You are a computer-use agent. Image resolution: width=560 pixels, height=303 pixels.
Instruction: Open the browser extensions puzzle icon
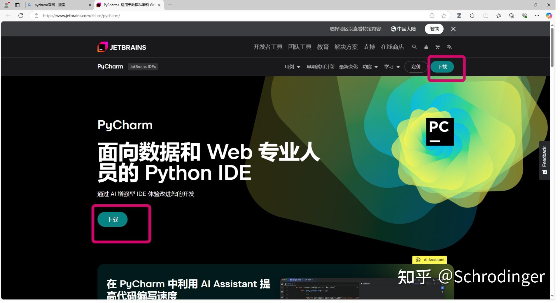tap(472, 15)
